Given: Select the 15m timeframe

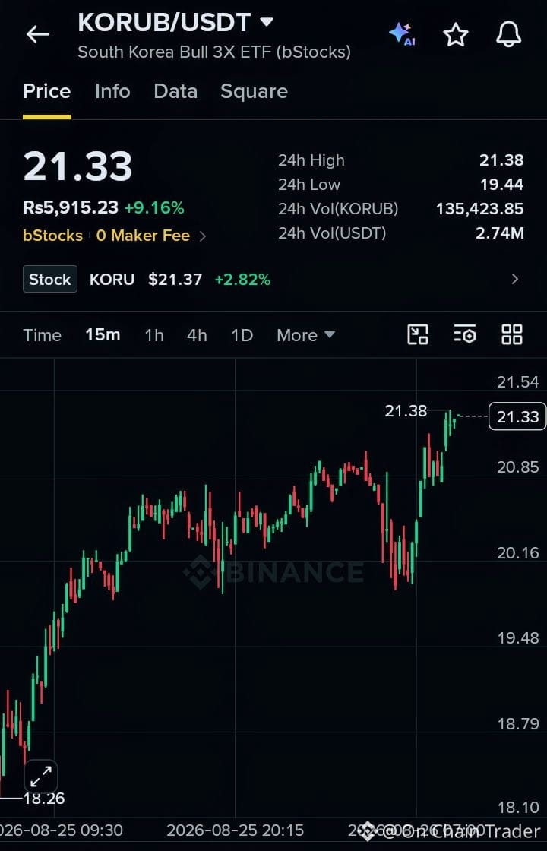Looking at the screenshot, I should tap(103, 335).
